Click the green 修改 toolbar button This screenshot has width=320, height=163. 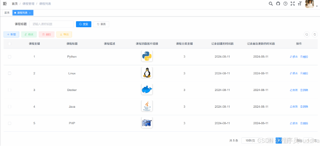tap(29, 34)
